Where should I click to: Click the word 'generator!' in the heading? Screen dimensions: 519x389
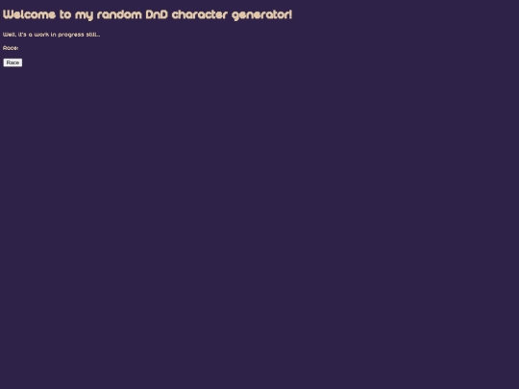point(261,15)
